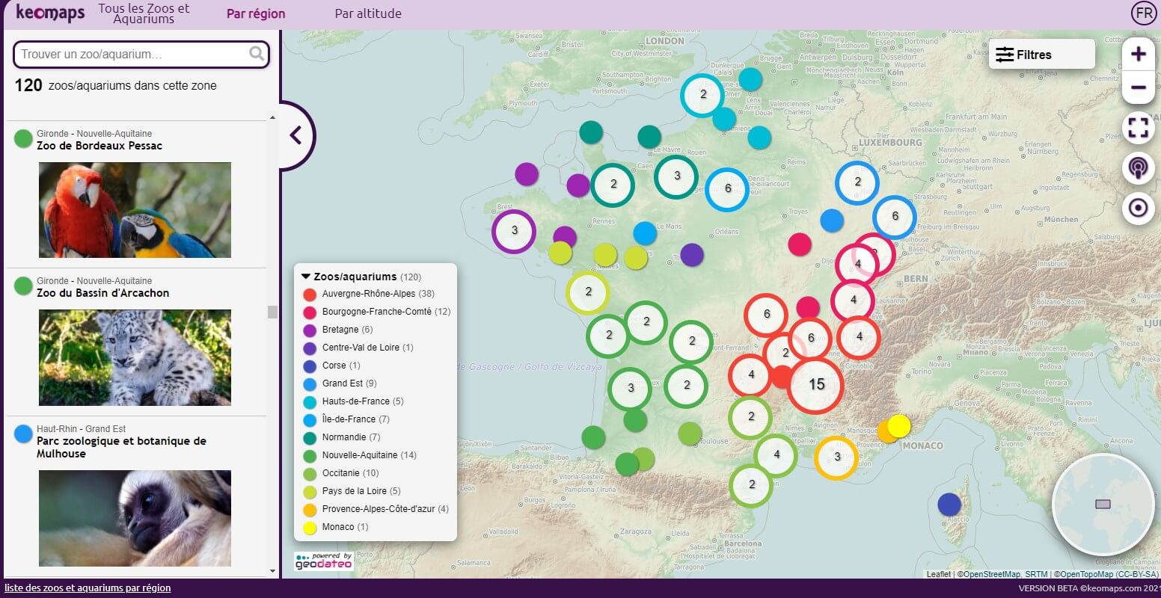Screen dimensions: 1161x598
Task: Open liste des zoos et aquariums par région
Action: click(x=88, y=588)
